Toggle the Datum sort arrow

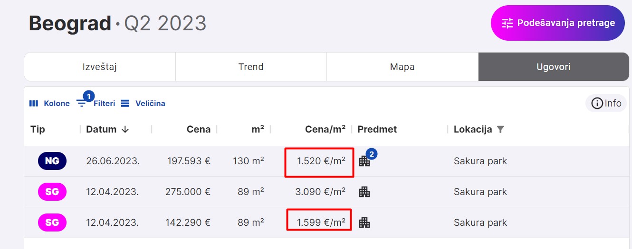pos(125,129)
